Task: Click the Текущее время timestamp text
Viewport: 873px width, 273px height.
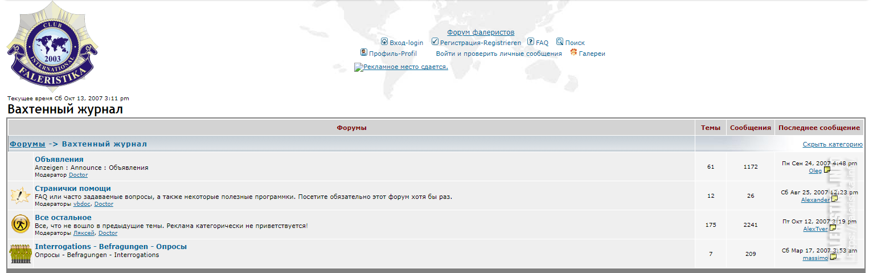Action: point(68,99)
